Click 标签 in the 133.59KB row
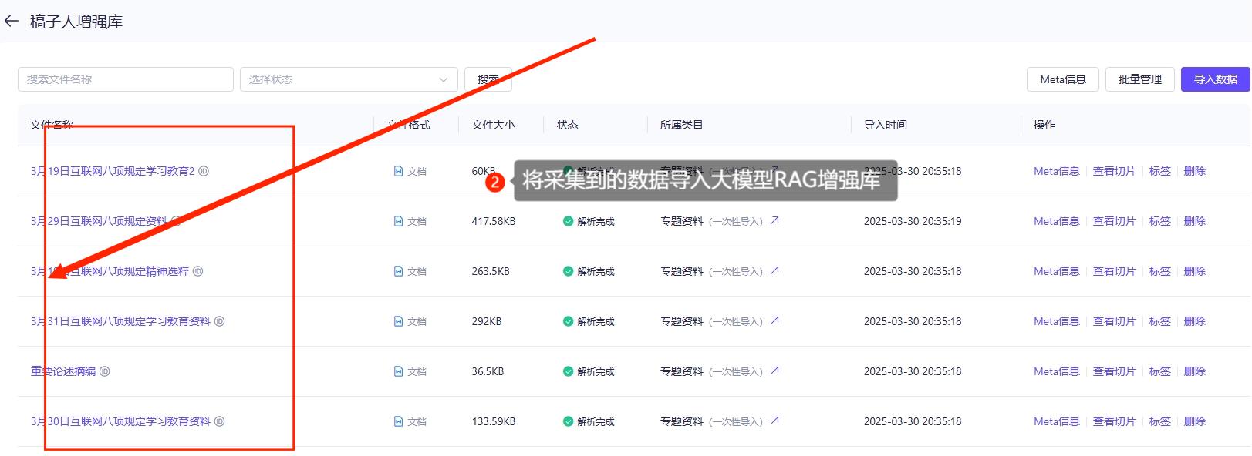The height and width of the screenshot is (456, 1252). tap(1160, 421)
